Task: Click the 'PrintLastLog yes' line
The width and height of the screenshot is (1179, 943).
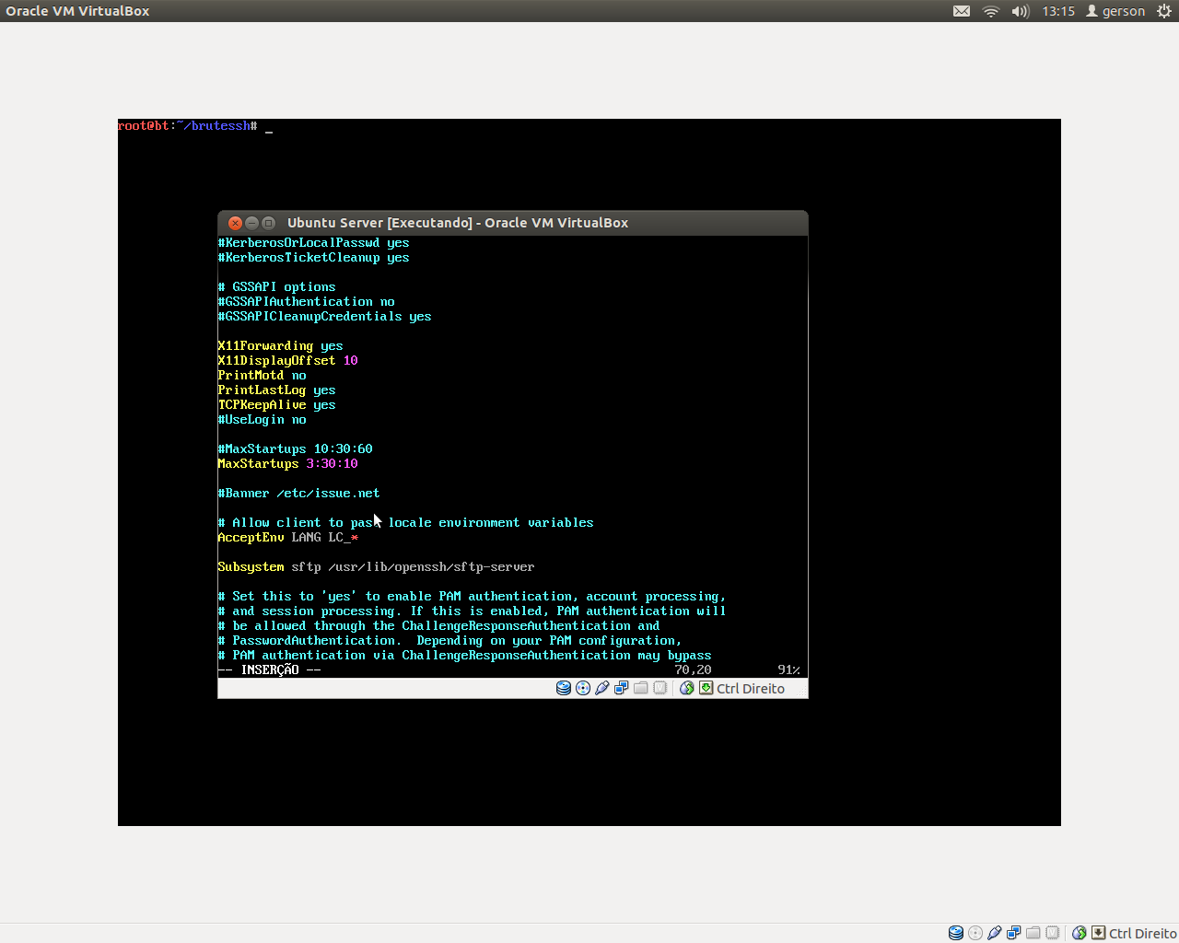Action: click(276, 390)
